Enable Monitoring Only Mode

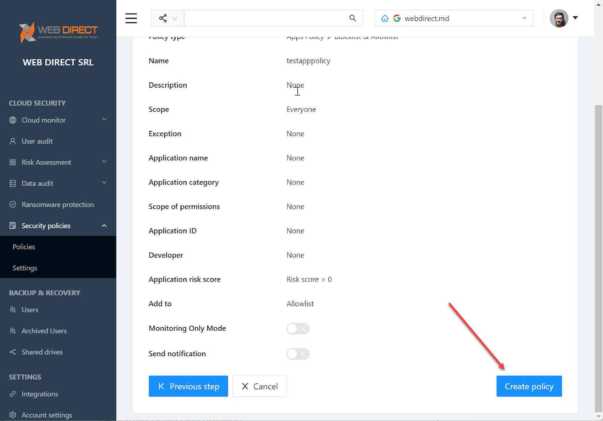(298, 328)
